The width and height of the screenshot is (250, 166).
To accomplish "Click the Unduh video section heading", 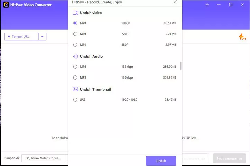I will pyautogui.click(x=91, y=13).
